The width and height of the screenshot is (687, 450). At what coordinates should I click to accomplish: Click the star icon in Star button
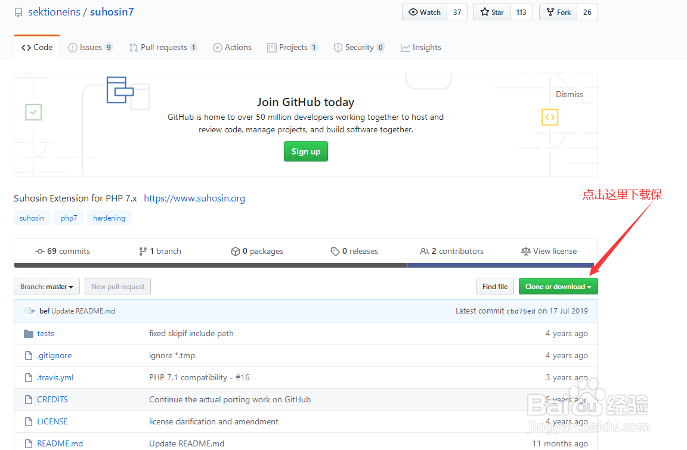pos(485,12)
